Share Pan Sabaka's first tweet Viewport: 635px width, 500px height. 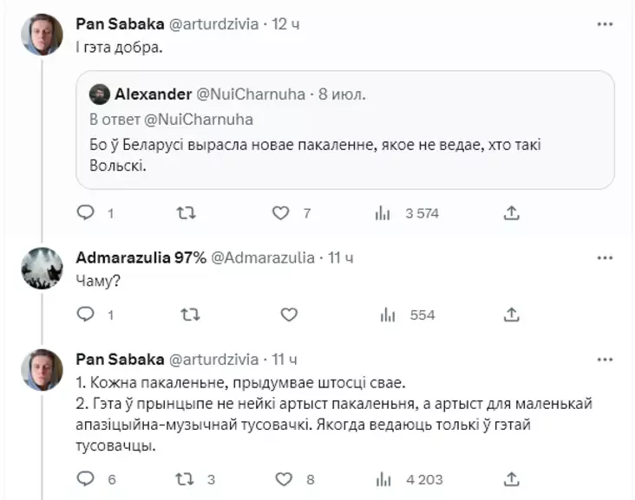(512, 212)
